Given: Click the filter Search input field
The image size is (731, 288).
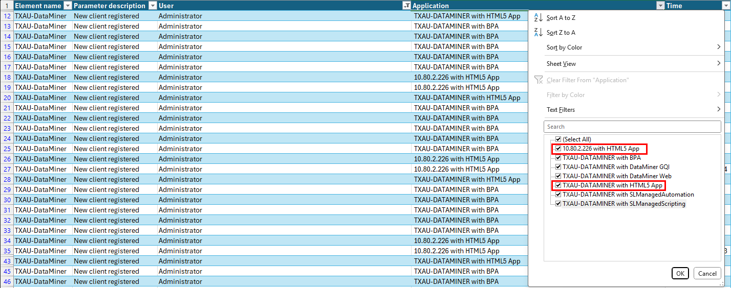Looking at the screenshot, I should click(632, 127).
